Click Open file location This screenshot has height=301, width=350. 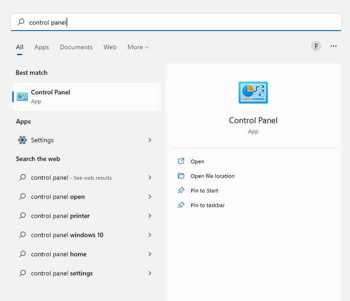coord(212,176)
